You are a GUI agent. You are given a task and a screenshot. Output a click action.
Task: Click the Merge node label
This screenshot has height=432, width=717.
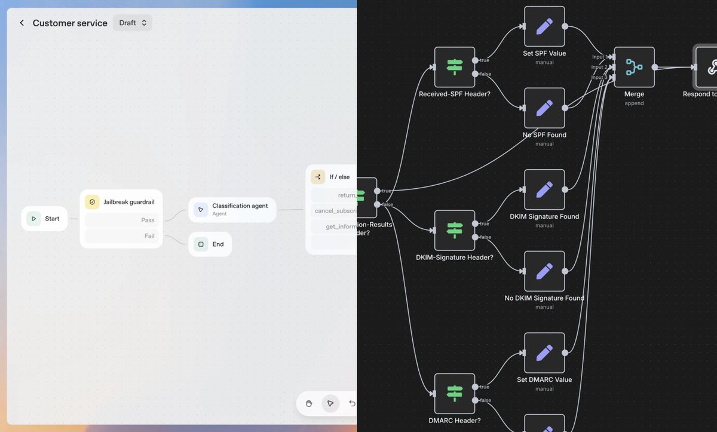coord(634,94)
